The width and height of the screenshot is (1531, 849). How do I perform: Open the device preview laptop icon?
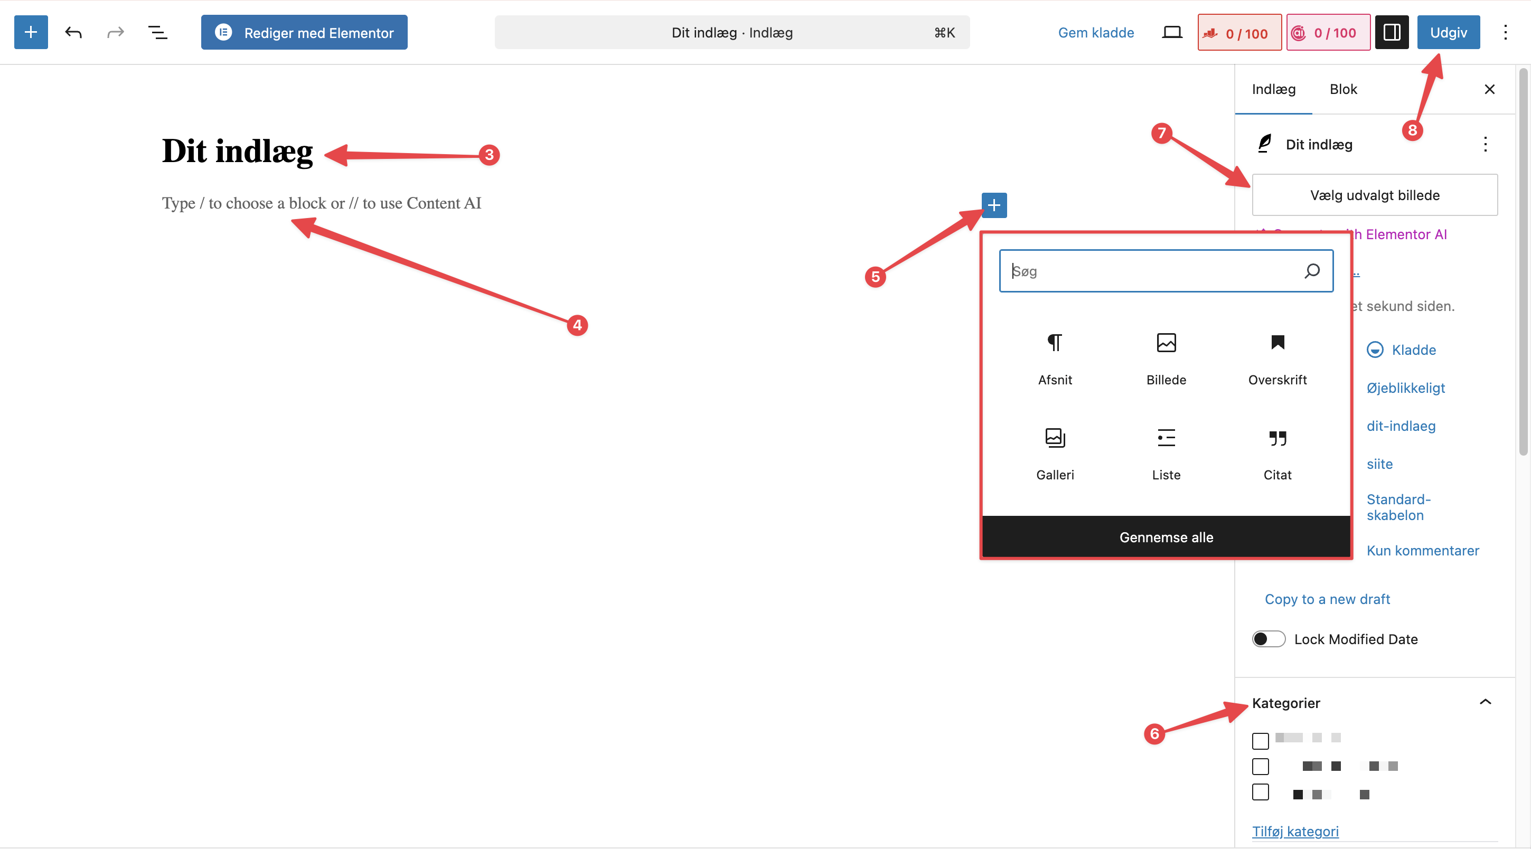click(x=1171, y=32)
